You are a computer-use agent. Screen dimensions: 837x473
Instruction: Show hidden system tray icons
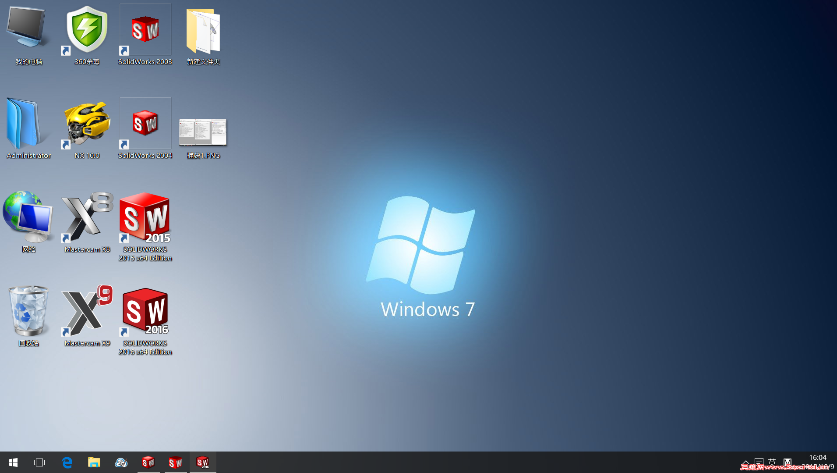coord(745,463)
